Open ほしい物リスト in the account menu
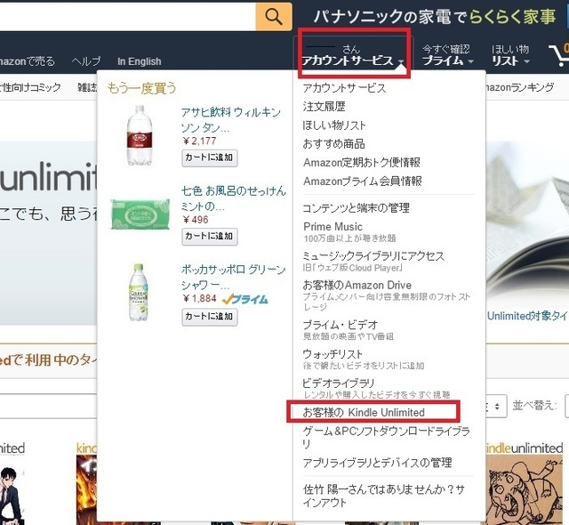 click(x=334, y=125)
